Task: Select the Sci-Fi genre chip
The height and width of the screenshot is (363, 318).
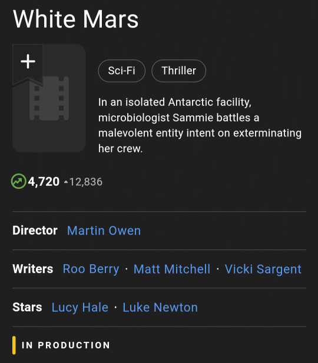Action: (x=122, y=71)
